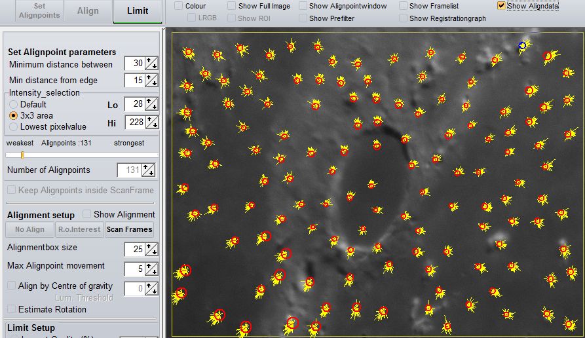Image resolution: width=585 pixels, height=338 pixels.
Task: Adjust the Number of Alignpoints spinner
Action: (149, 170)
